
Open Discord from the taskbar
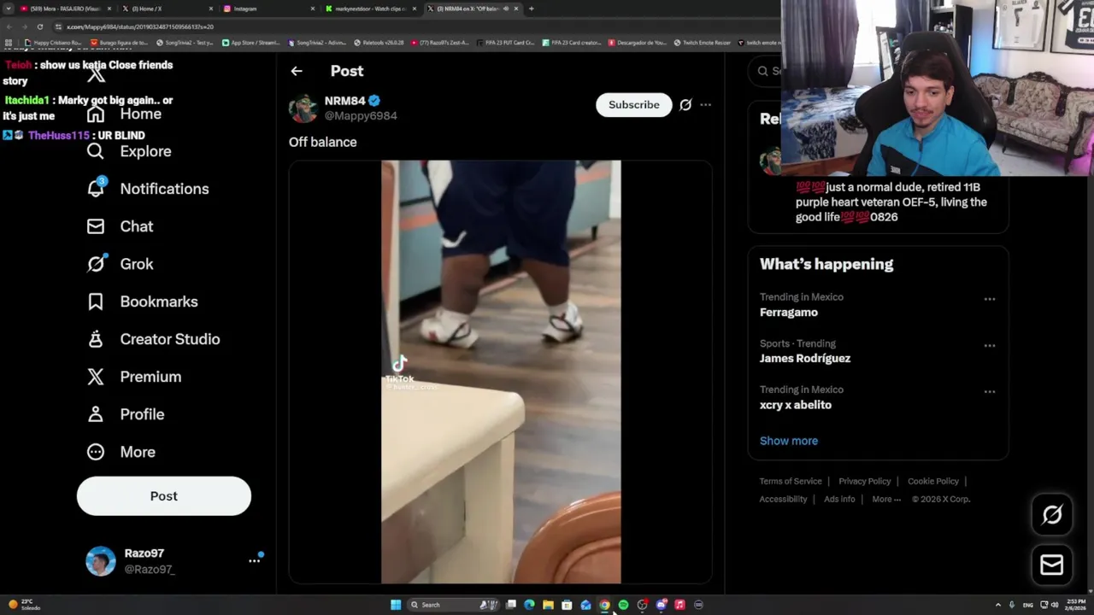coord(661,605)
